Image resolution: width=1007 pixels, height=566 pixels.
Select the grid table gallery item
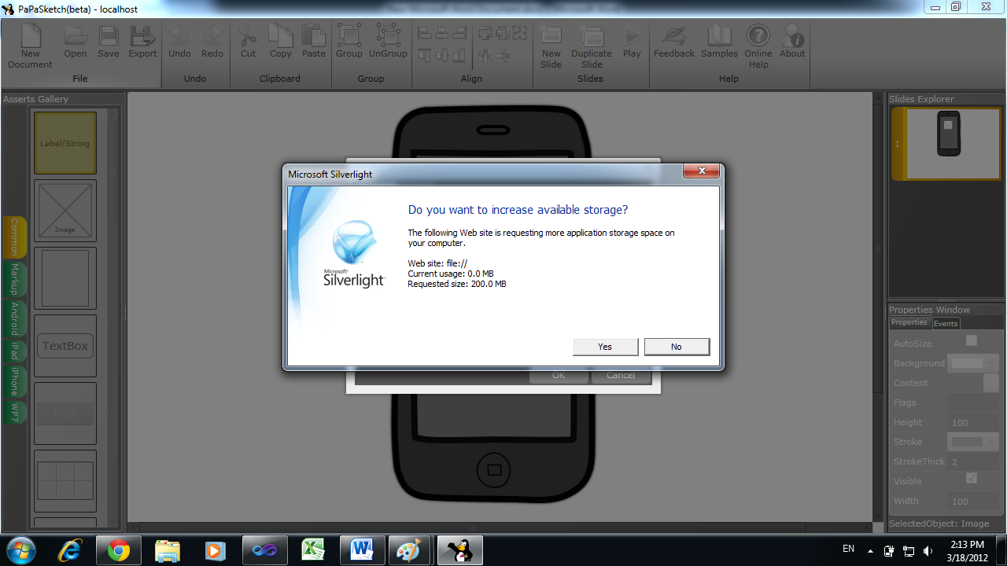65,481
